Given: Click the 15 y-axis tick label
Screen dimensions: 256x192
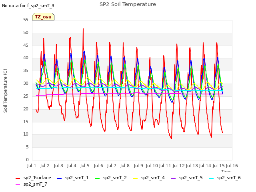Looking at the screenshot, I should [x=26, y=122].
